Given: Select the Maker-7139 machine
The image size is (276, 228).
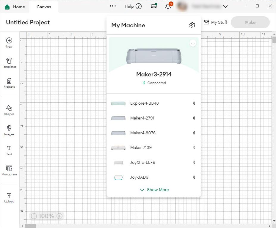Looking at the screenshot, I should (154, 147).
